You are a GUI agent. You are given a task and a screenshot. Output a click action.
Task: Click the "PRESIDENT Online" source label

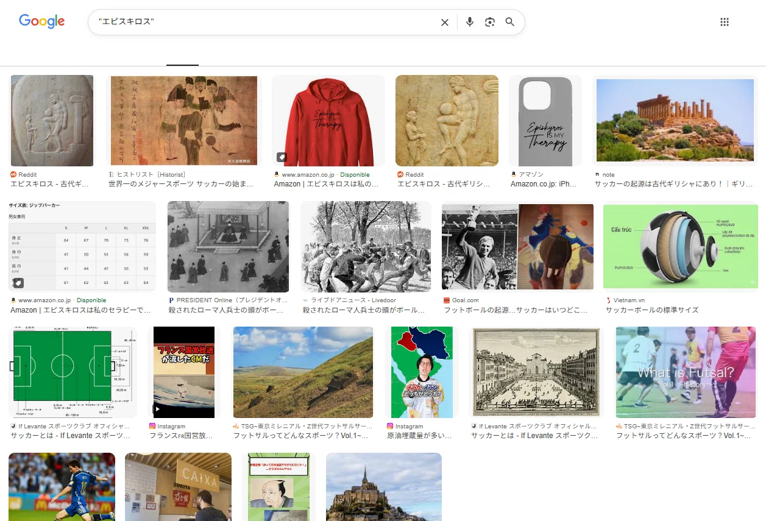pyautogui.click(x=232, y=300)
